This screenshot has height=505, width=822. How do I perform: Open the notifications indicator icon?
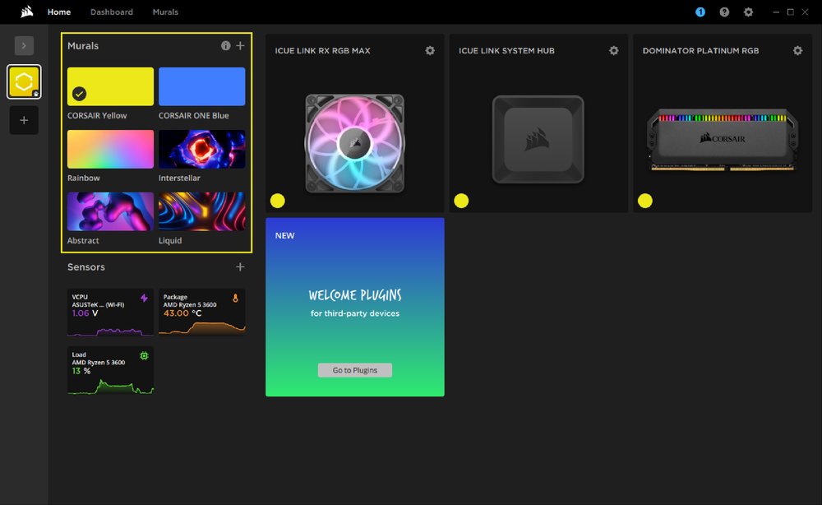pos(700,12)
